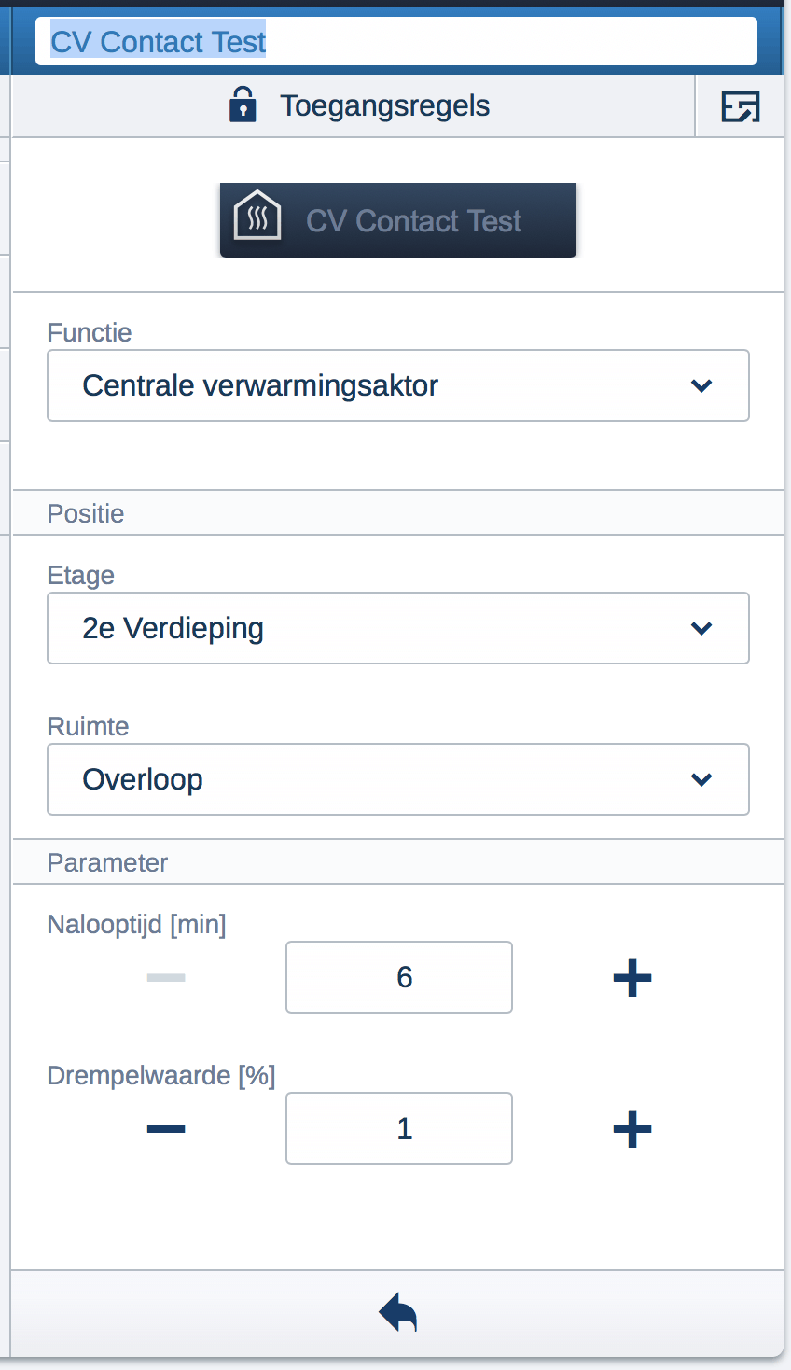Decrease Nalooptijd with the minus icon

pos(166,977)
